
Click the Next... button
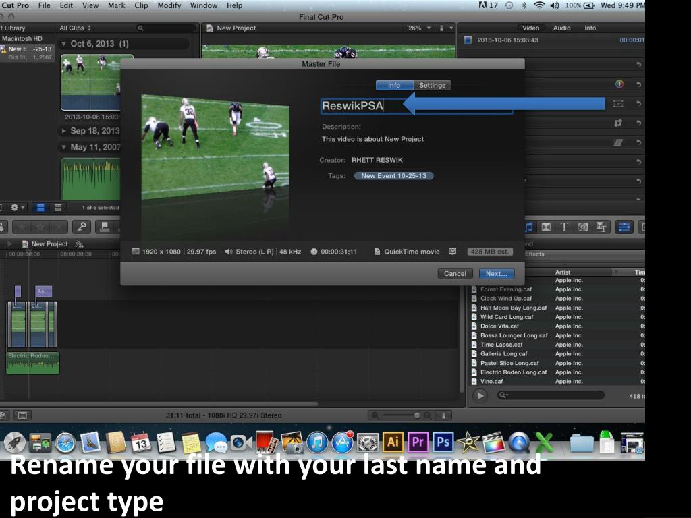click(496, 274)
